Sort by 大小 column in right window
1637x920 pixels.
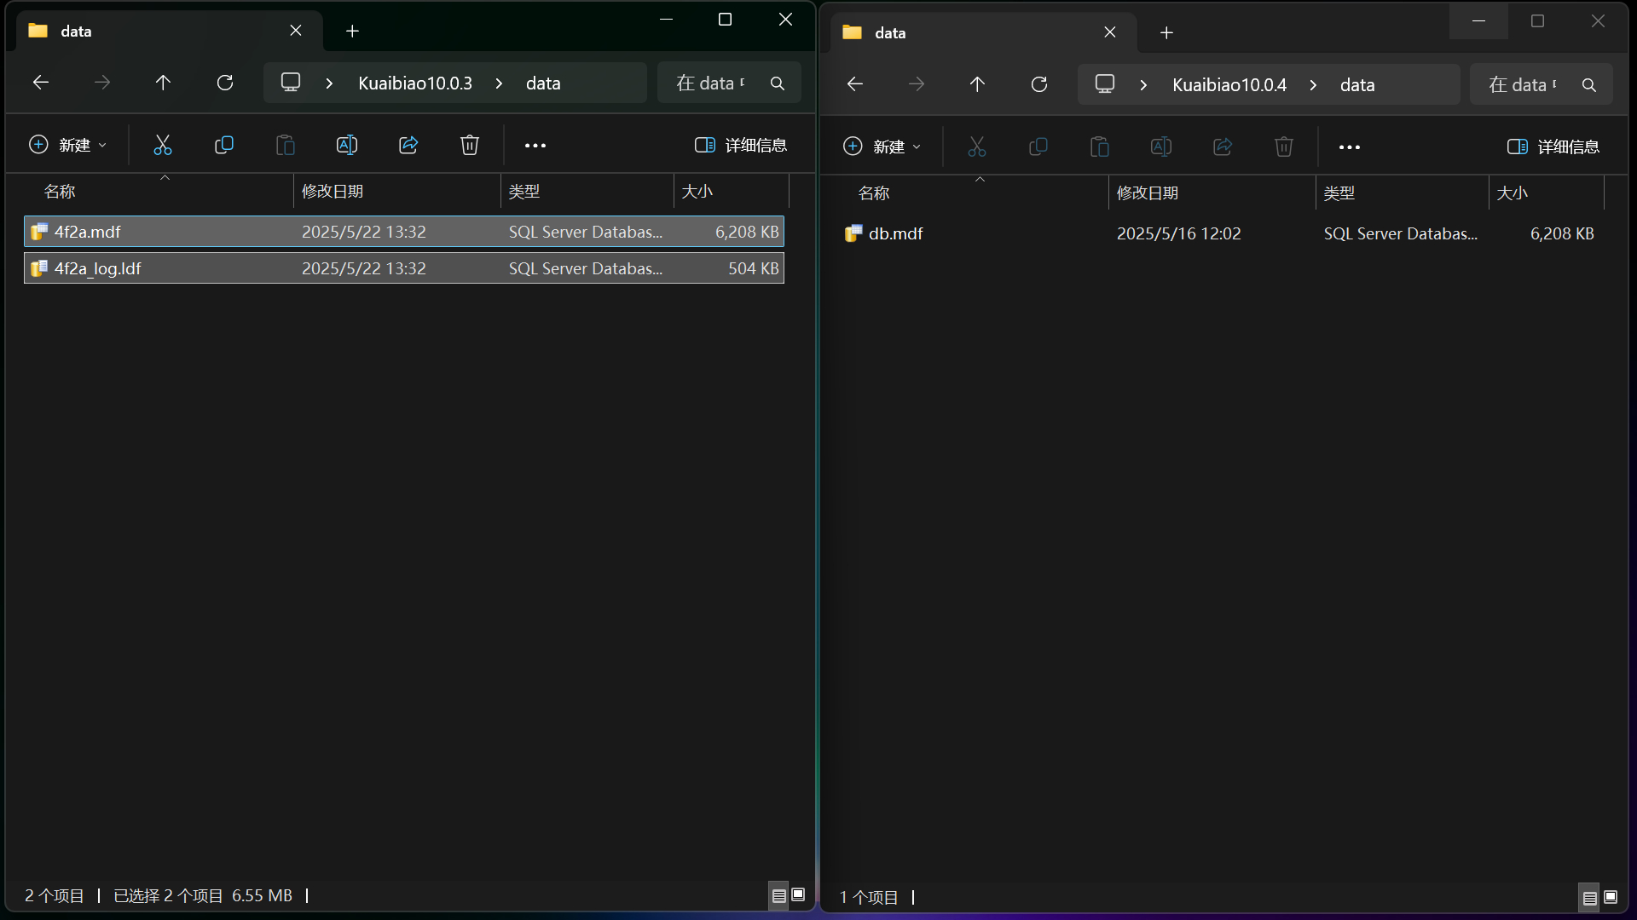1546,193
